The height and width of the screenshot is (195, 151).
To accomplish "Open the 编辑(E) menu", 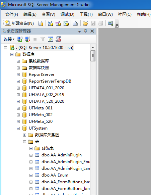I will point(30,14).
